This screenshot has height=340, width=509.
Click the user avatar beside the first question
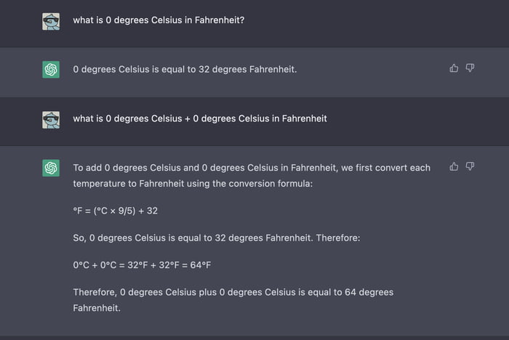point(51,21)
